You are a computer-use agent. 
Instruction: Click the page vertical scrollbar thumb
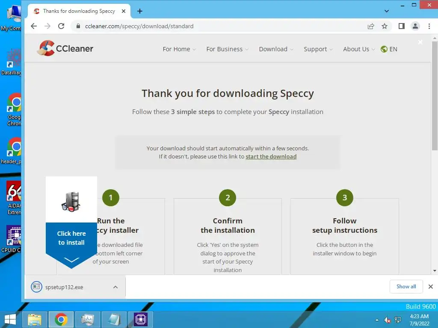pos(435,96)
